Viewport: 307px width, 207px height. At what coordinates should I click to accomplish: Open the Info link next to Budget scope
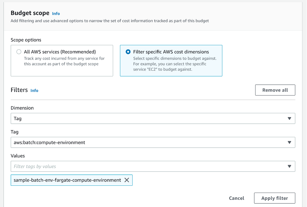[x=56, y=13]
